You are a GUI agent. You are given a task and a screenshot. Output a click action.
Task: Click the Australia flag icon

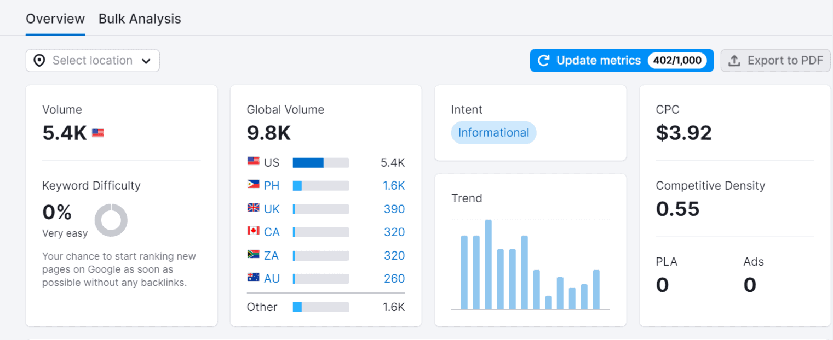coord(253,278)
